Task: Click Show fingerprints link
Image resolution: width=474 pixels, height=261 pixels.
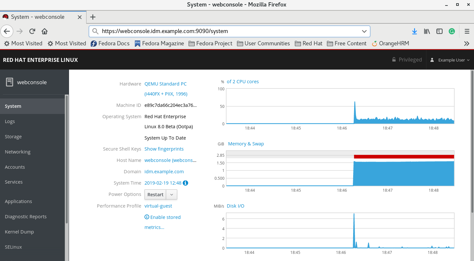Action: (164, 149)
